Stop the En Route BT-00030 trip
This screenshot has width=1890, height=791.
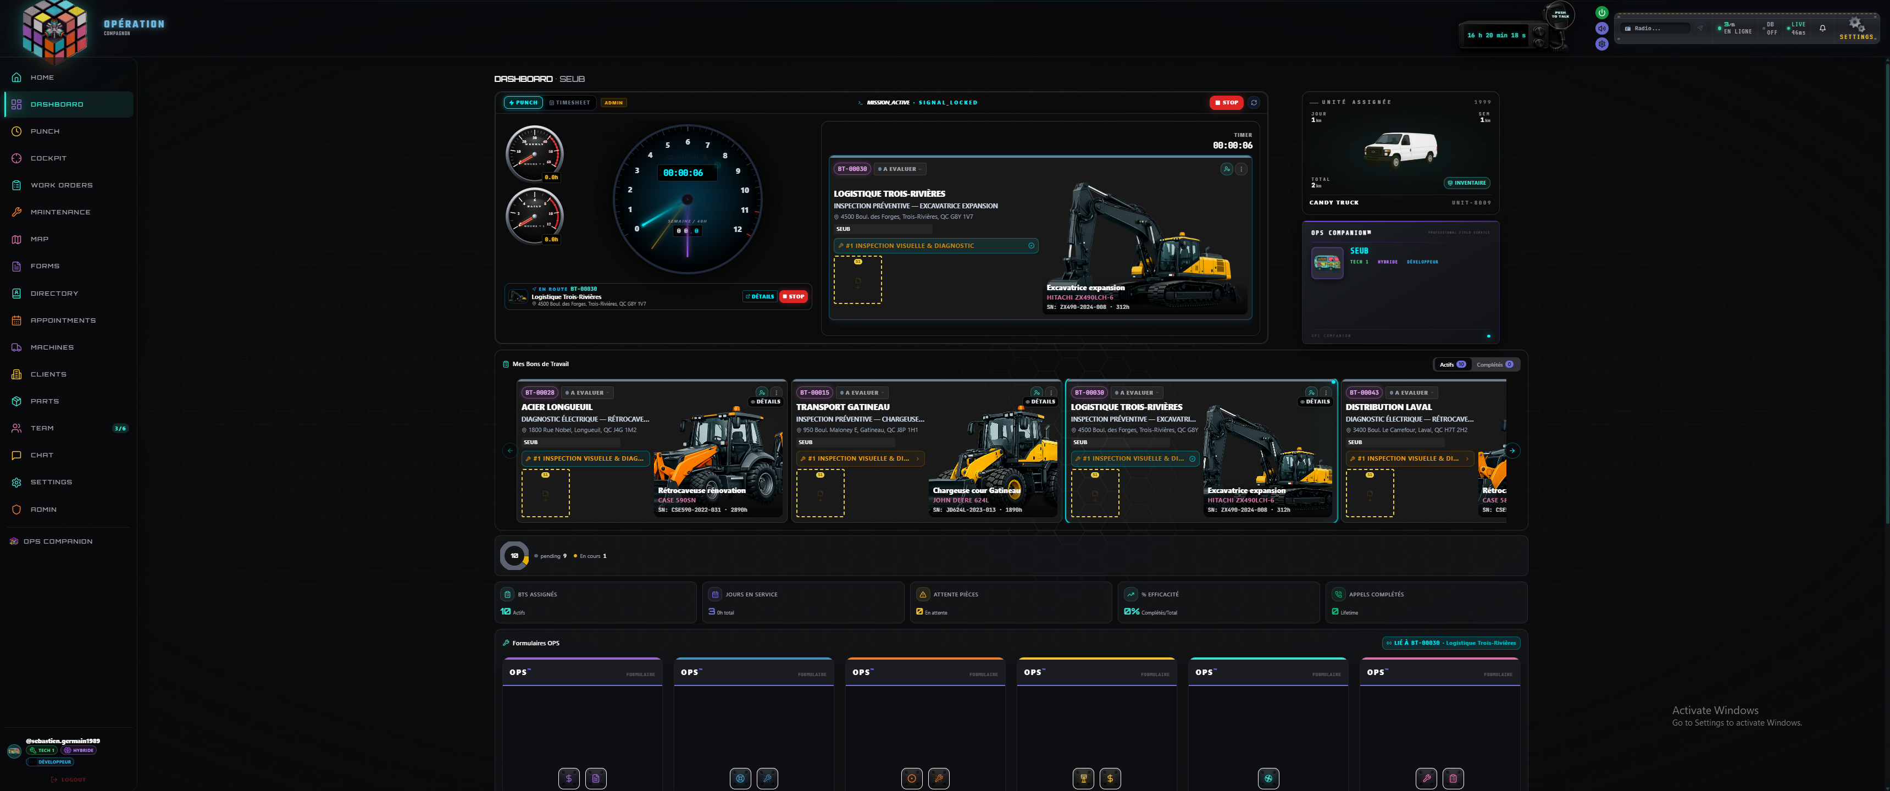point(793,296)
